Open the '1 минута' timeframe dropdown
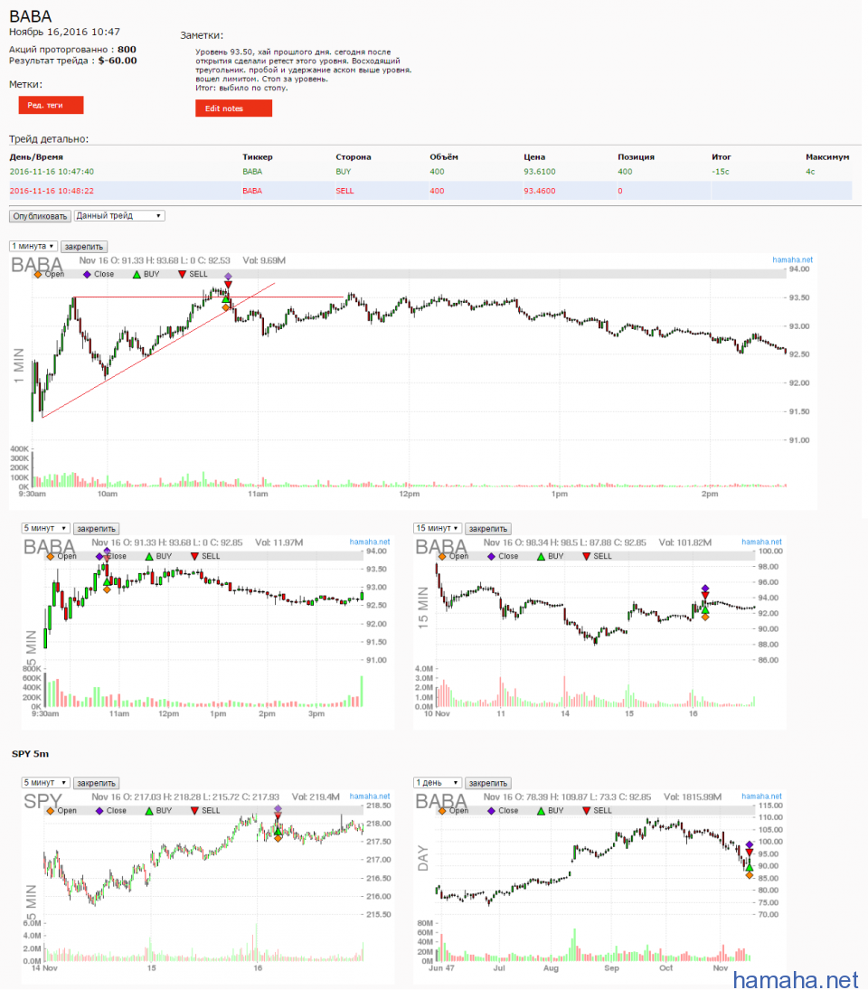The width and height of the screenshot is (868, 990). coord(33,246)
